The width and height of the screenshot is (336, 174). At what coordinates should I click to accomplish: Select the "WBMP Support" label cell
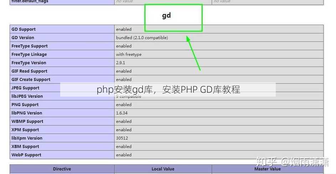point(62,121)
